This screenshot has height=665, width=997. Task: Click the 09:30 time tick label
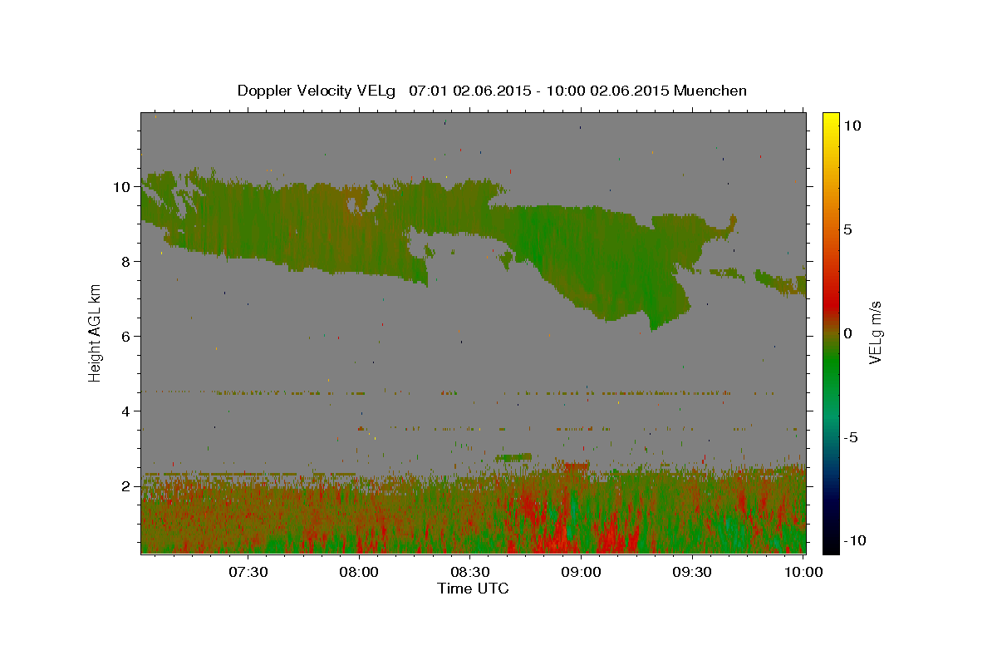(x=692, y=573)
